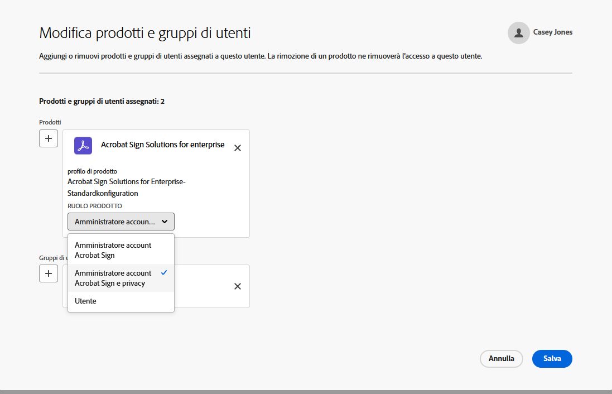Click the Standardkonfiguration product profile text
This screenshot has width=612, height=394.
(x=104, y=193)
